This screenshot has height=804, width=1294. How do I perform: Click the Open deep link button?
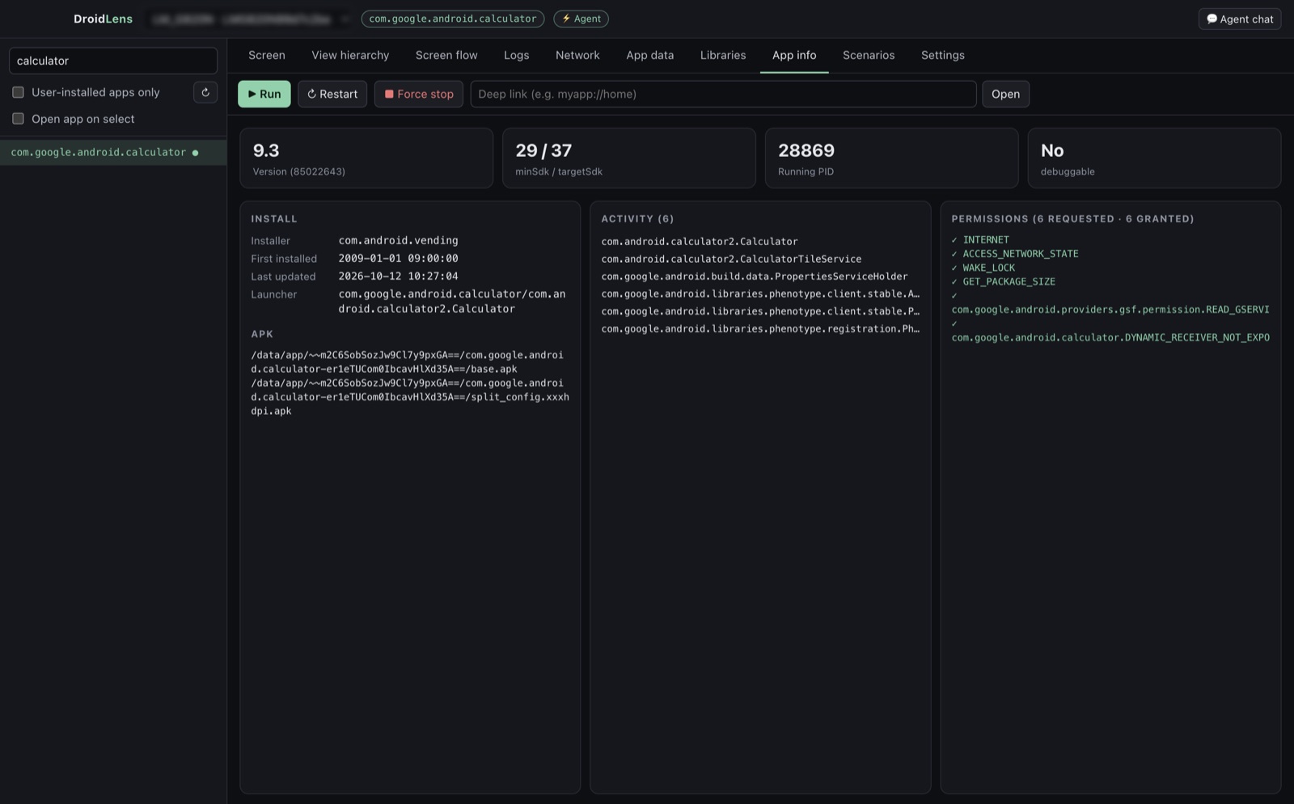click(1005, 94)
